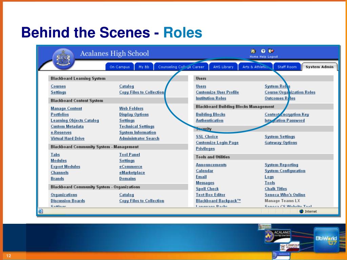Switch to the On Campus tab
Screen dimensions: 347x260
click(120, 67)
